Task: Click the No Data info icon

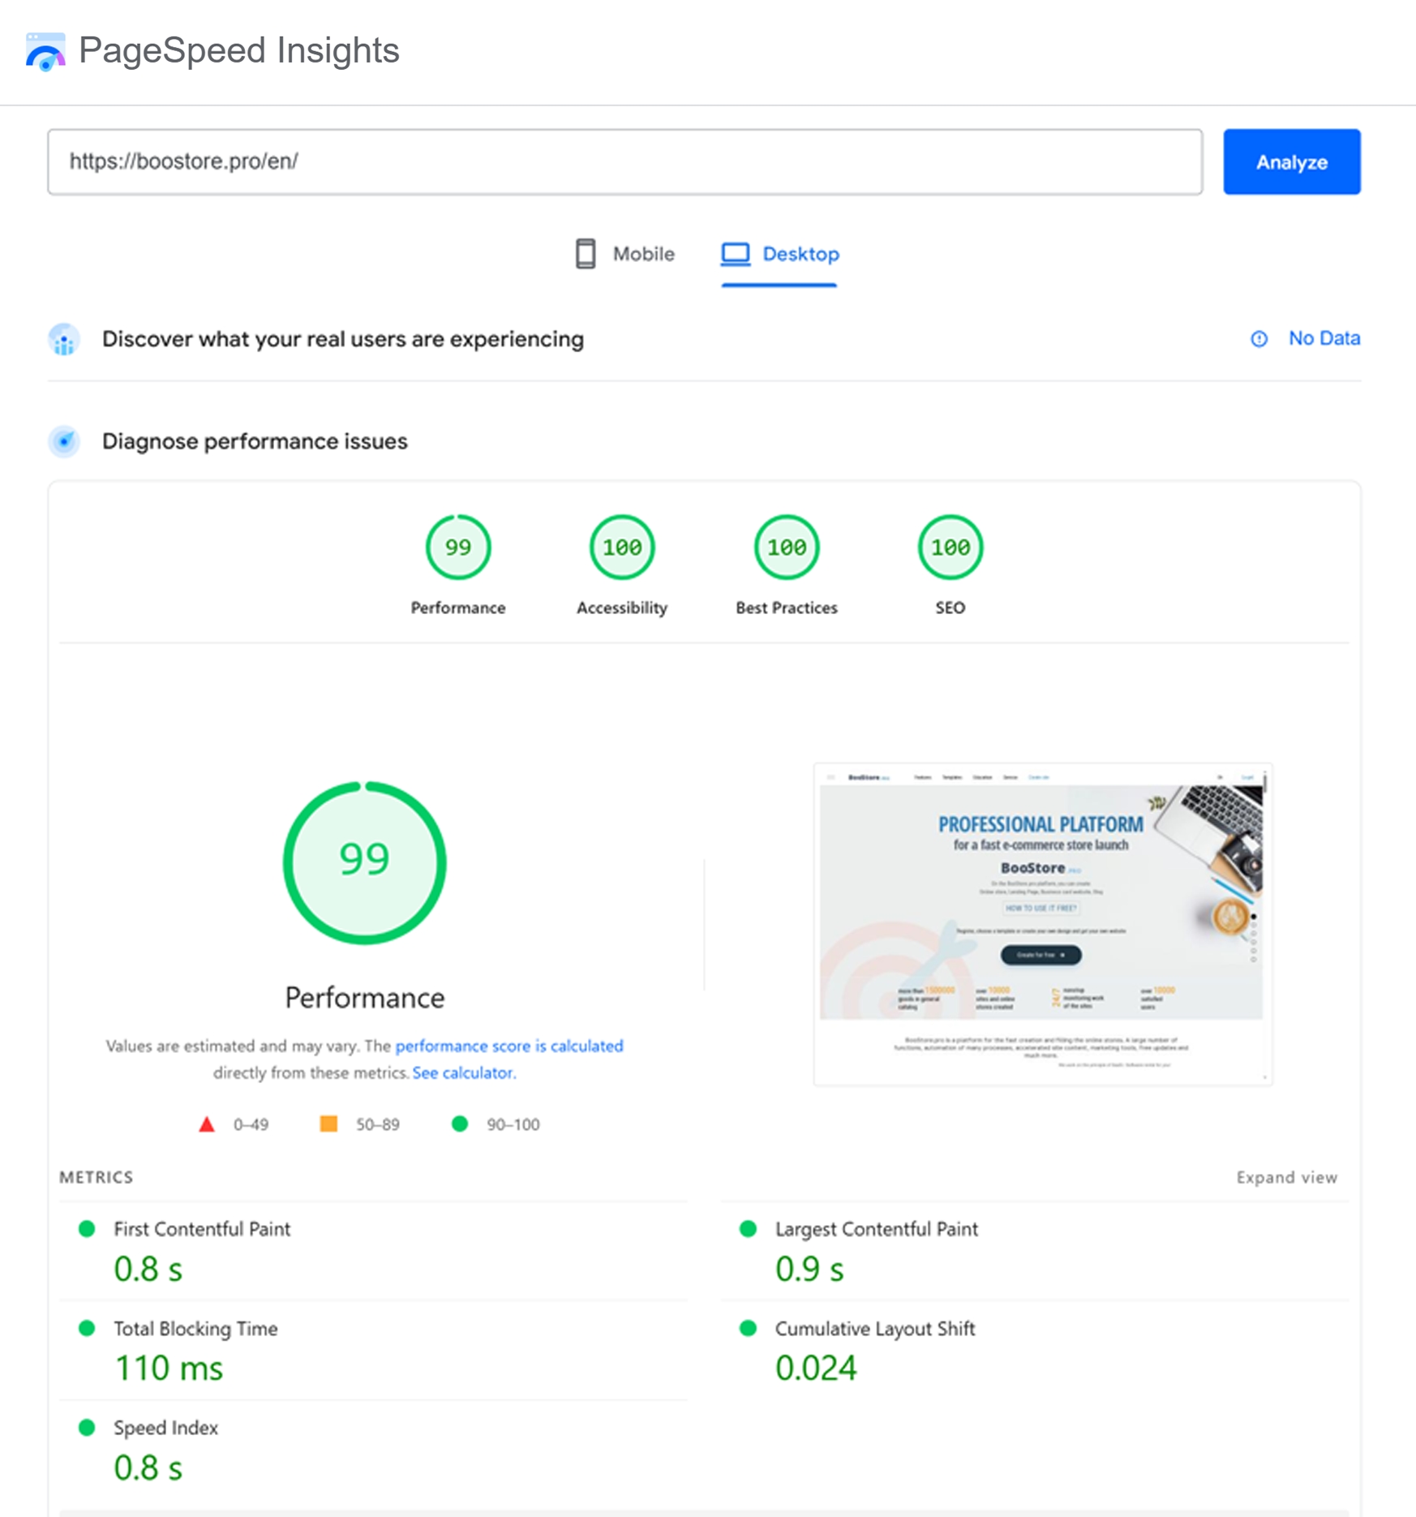Action: 1259,339
